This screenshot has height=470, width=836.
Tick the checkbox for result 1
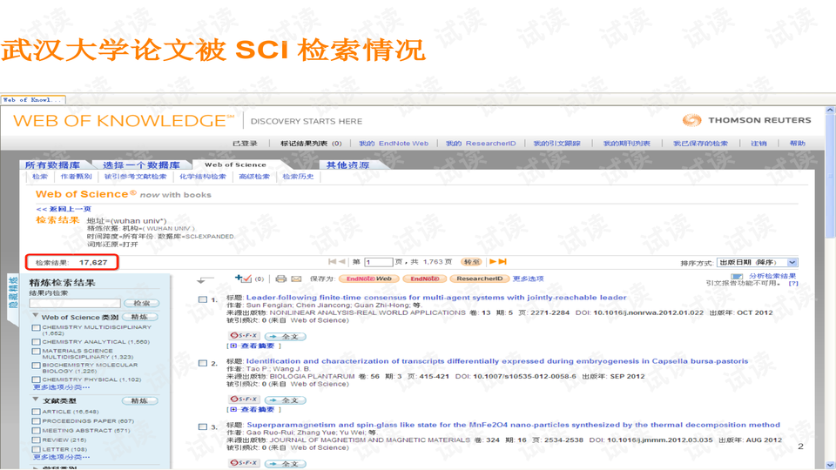tap(203, 300)
